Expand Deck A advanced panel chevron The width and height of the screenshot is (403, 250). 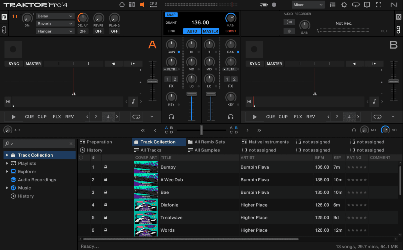(152, 117)
